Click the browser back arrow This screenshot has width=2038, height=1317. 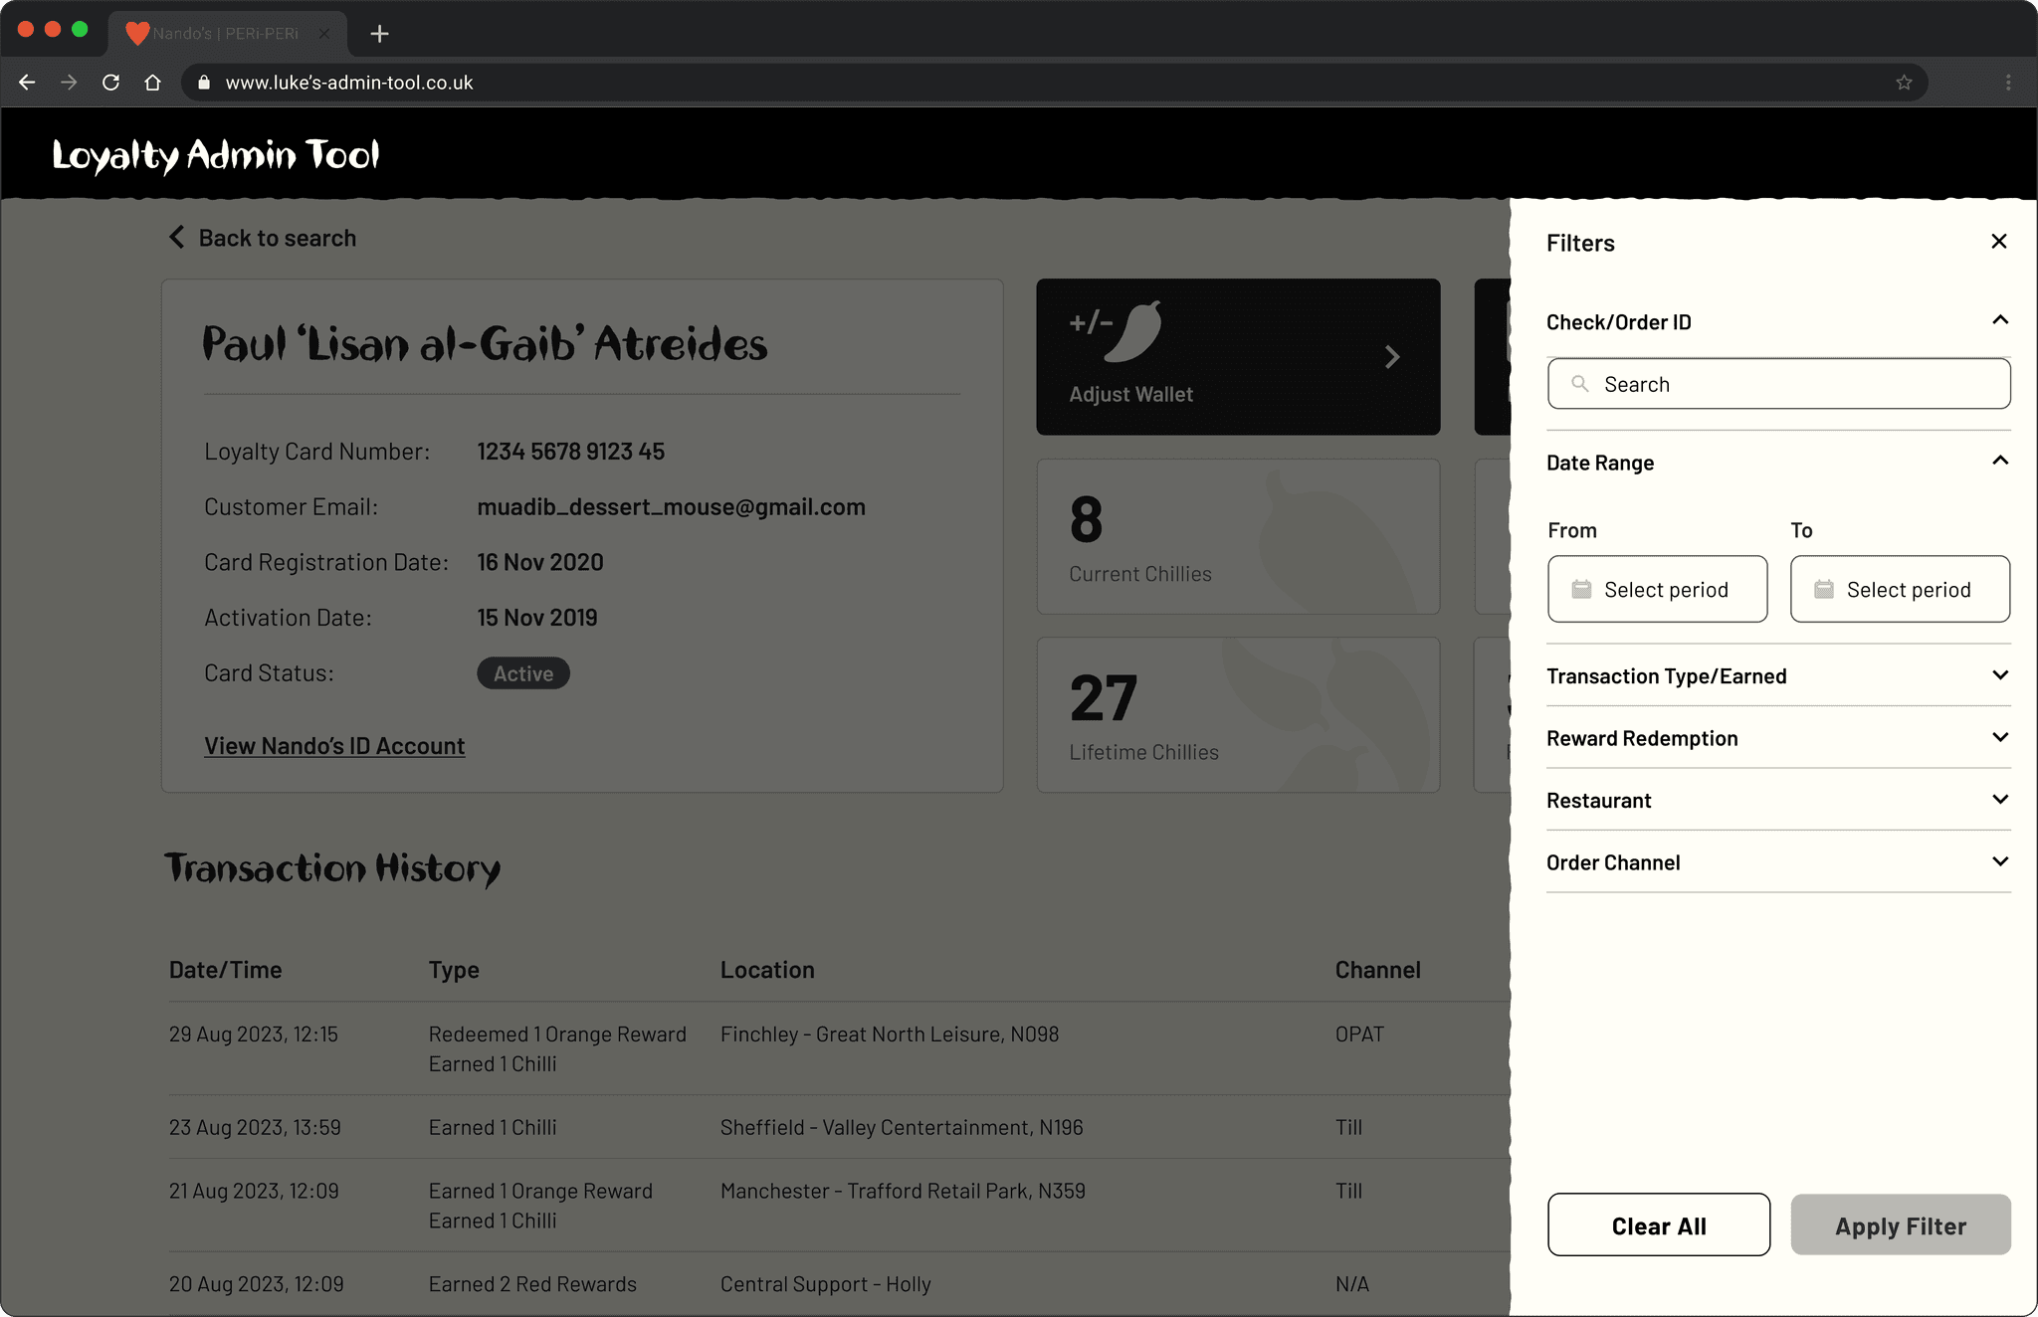coord(27,83)
